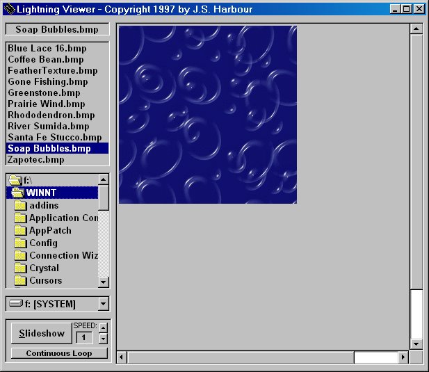Open the WINNT folder in directory list
The width and height of the screenshot is (429, 372).
(x=42, y=193)
